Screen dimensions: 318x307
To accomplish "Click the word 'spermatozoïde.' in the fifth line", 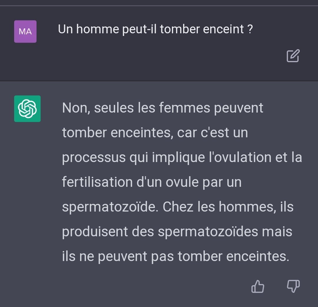I will pyautogui.click(x=110, y=207).
